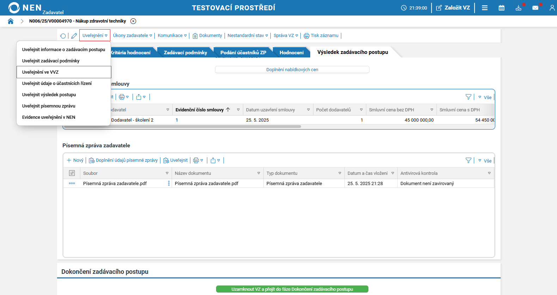The image size is (557, 295).
Task: Click the Založit VZ button
Action: (x=453, y=8)
